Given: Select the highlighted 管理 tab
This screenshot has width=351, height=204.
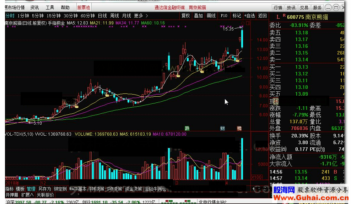Looking at the screenshot, I should 31,189.
